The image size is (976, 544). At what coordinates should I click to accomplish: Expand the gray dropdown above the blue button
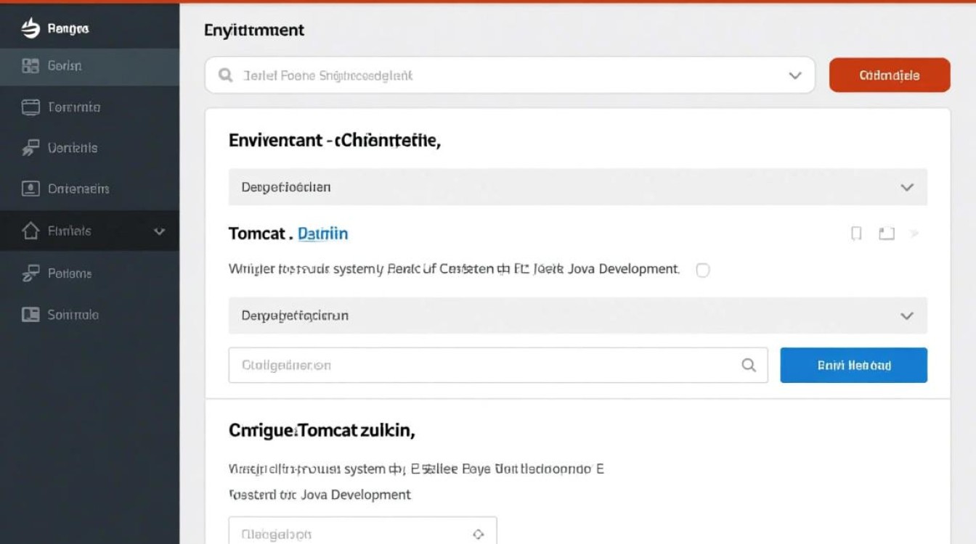906,316
